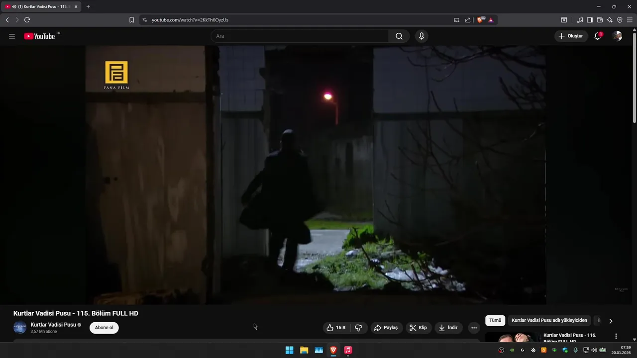The width and height of the screenshot is (637, 358).
Task: Click the Oluştur create button
Action: [x=570, y=36]
